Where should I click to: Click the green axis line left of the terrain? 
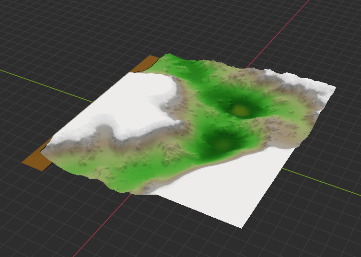coord(48,84)
